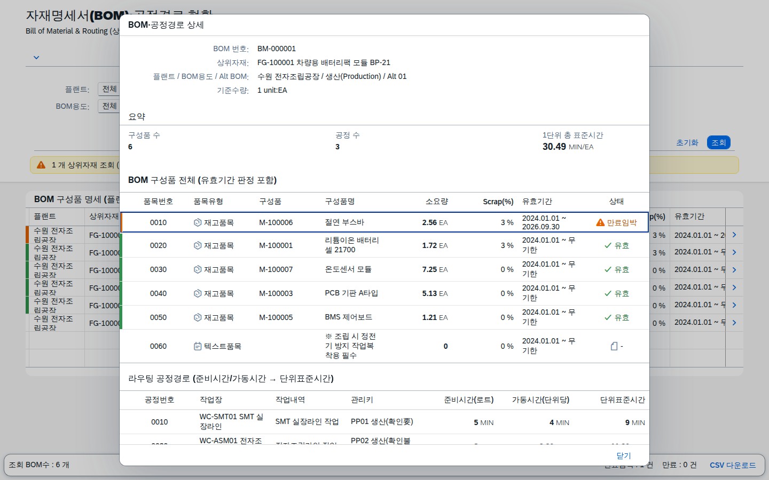Click 품목유형 column header
Screen dimensions: 769x480
click(x=208, y=202)
